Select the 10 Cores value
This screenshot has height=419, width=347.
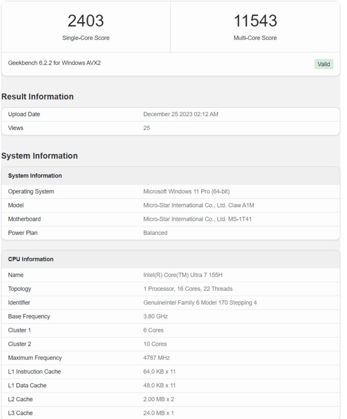pos(155,344)
